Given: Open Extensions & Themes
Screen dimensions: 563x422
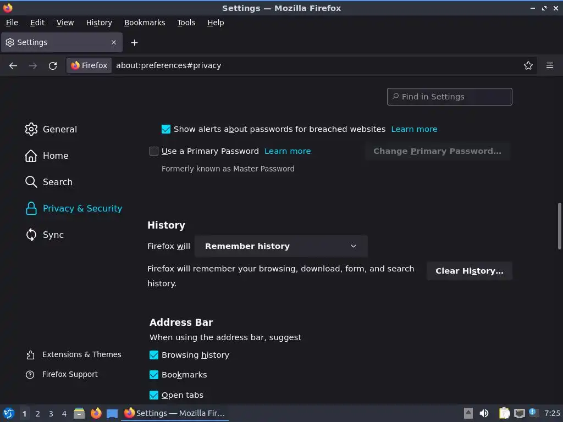Looking at the screenshot, I should point(74,354).
